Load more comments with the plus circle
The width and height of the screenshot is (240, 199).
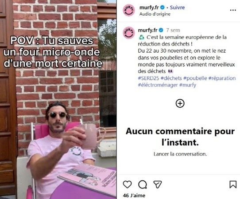[x=180, y=103]
